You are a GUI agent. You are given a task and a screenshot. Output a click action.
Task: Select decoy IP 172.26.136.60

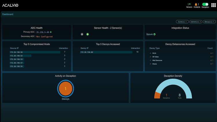(x=106, y=52)
